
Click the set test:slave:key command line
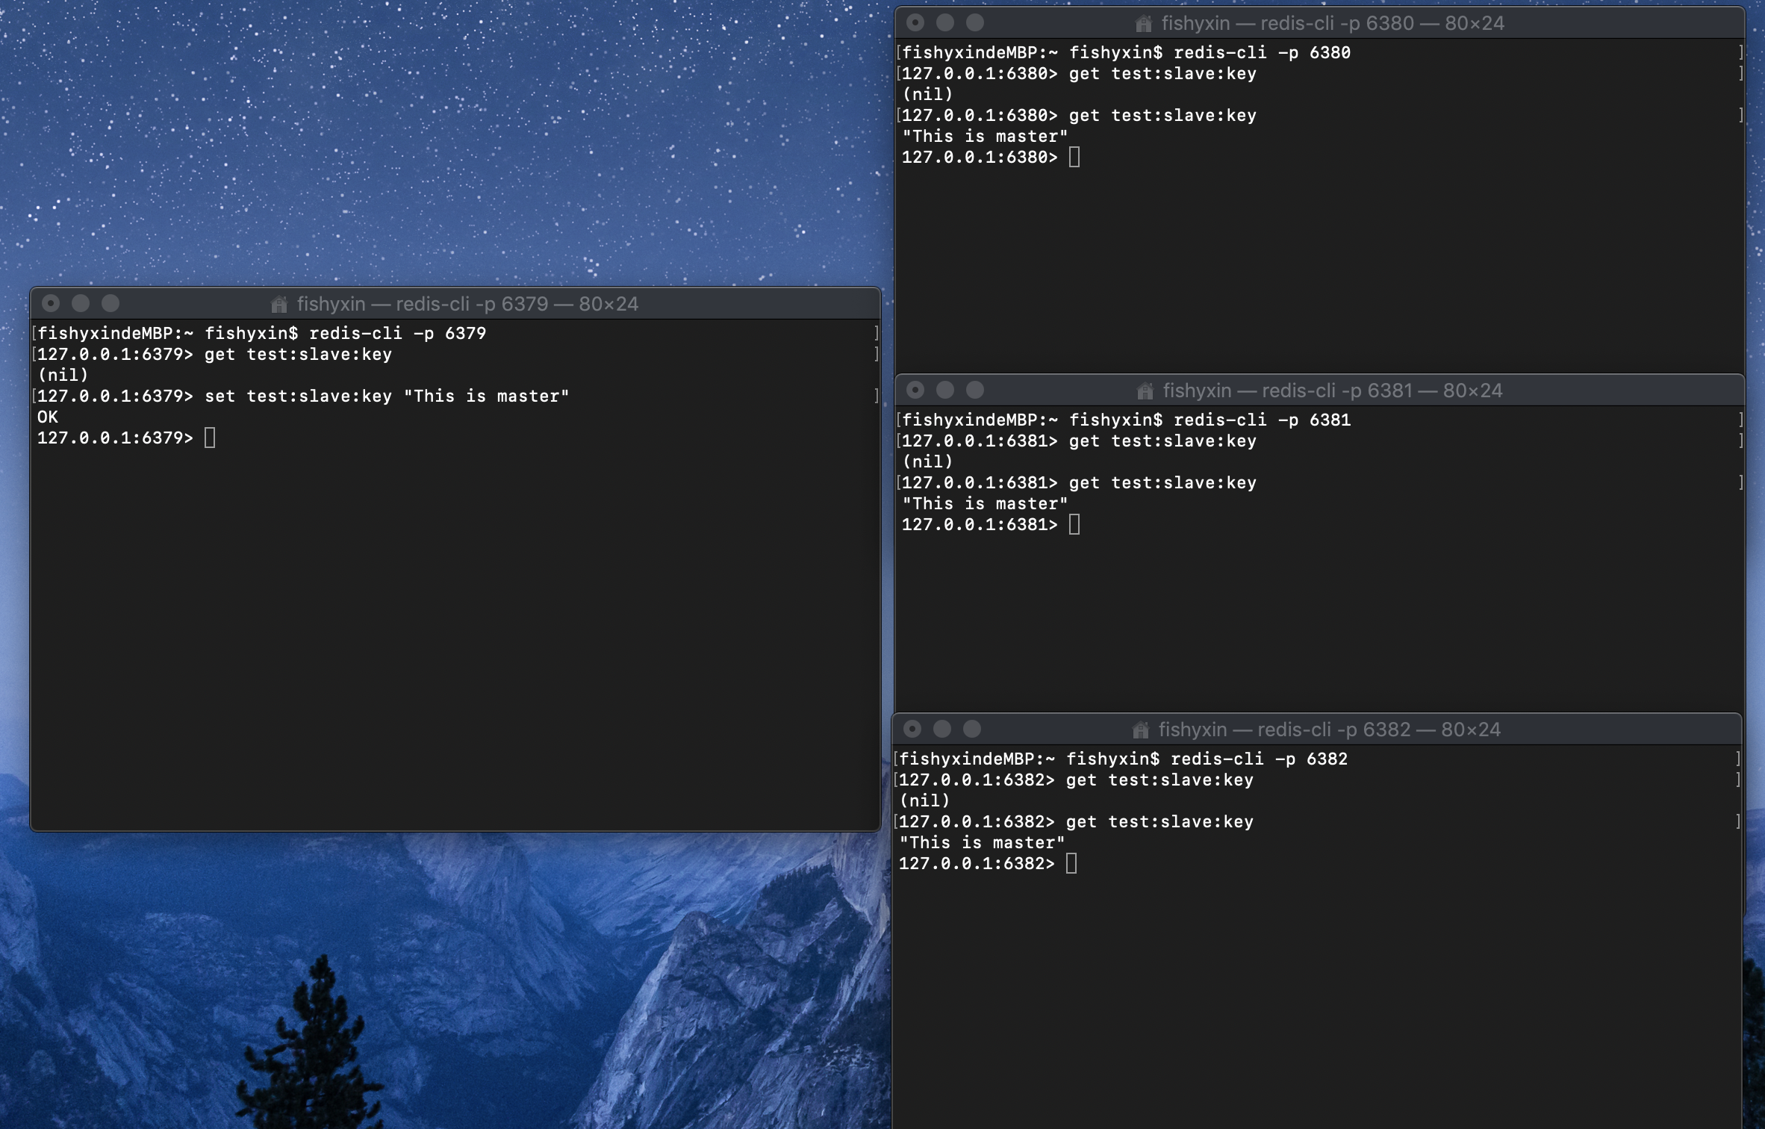coord(387,396)
